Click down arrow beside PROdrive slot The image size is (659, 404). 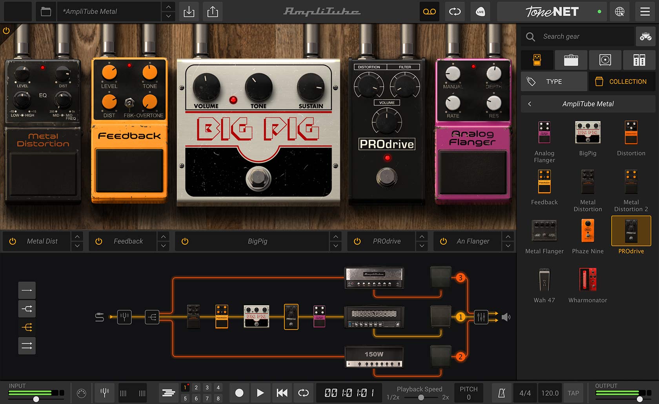coord(422,246)
